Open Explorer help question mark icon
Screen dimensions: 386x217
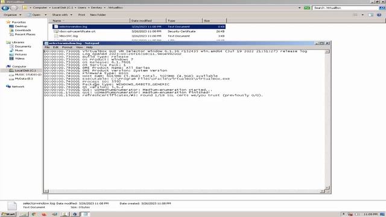(379, 14)
